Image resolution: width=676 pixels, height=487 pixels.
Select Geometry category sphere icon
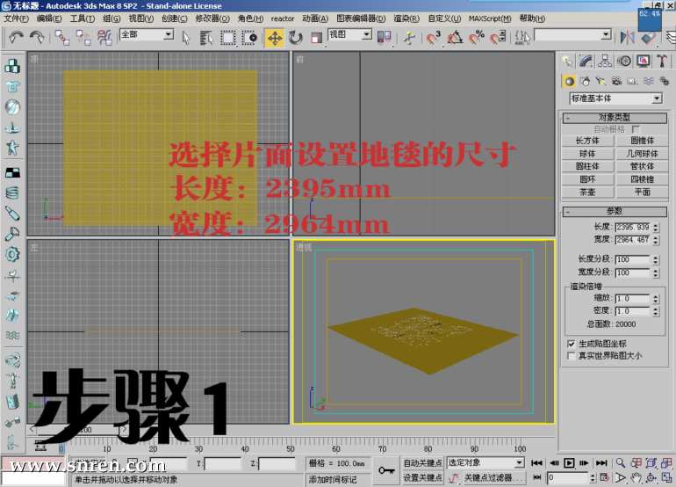569,81
